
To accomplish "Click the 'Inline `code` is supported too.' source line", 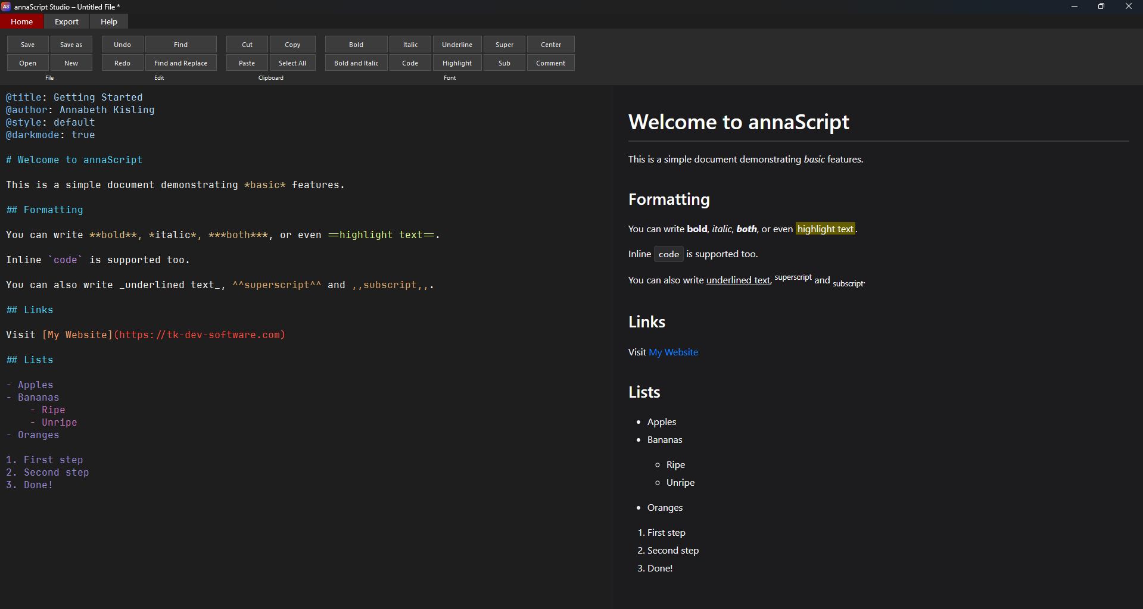I will [98, 260].
